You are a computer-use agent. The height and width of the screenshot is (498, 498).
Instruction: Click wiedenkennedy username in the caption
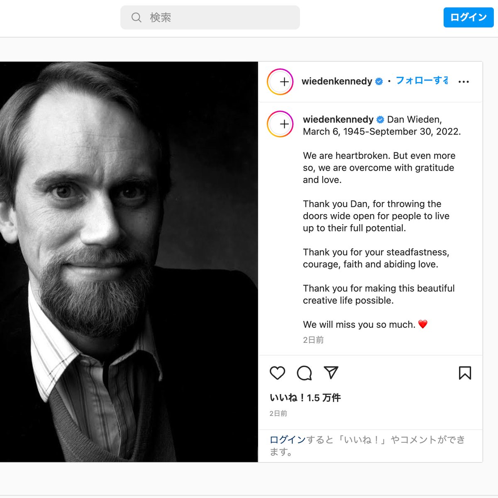pos(338,120)
